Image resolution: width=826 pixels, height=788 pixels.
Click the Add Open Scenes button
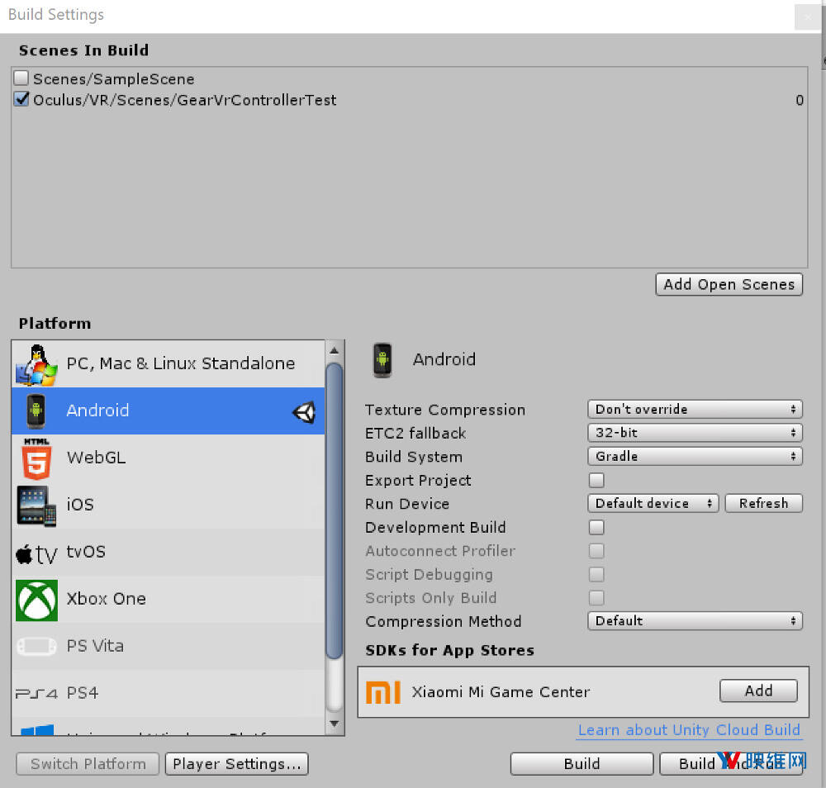coord(729,284)
